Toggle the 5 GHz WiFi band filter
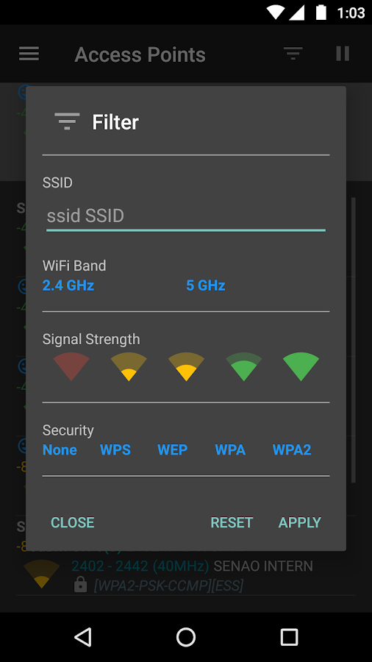Screen dimensions: 372x662 tap(206, 286)
